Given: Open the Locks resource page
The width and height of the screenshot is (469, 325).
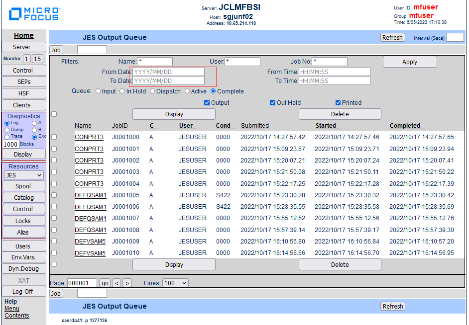Looking at the screenshot, I should click(24, 221).
